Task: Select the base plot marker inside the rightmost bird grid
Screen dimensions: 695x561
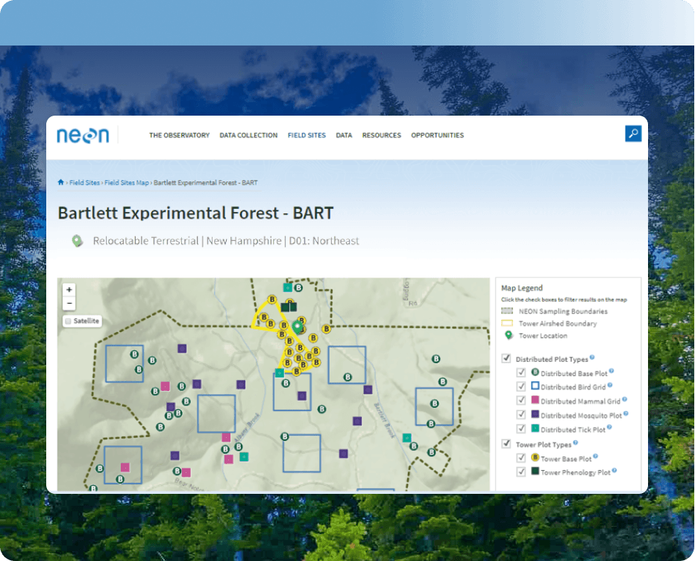Action: pyautogui.click(x=434, y=404)
